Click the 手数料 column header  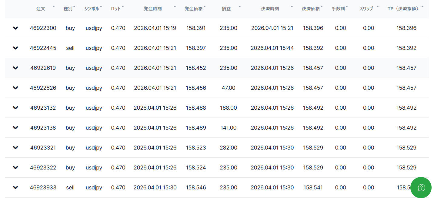(x=338, y=9)
